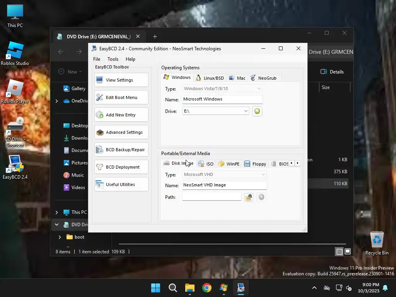Toggle the Details pane in File Explorer
The width and height of the screenshot is (396, 297).
332,72
